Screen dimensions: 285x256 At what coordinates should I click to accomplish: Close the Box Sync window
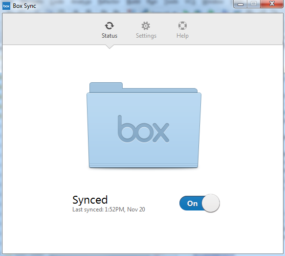(272, 4)
